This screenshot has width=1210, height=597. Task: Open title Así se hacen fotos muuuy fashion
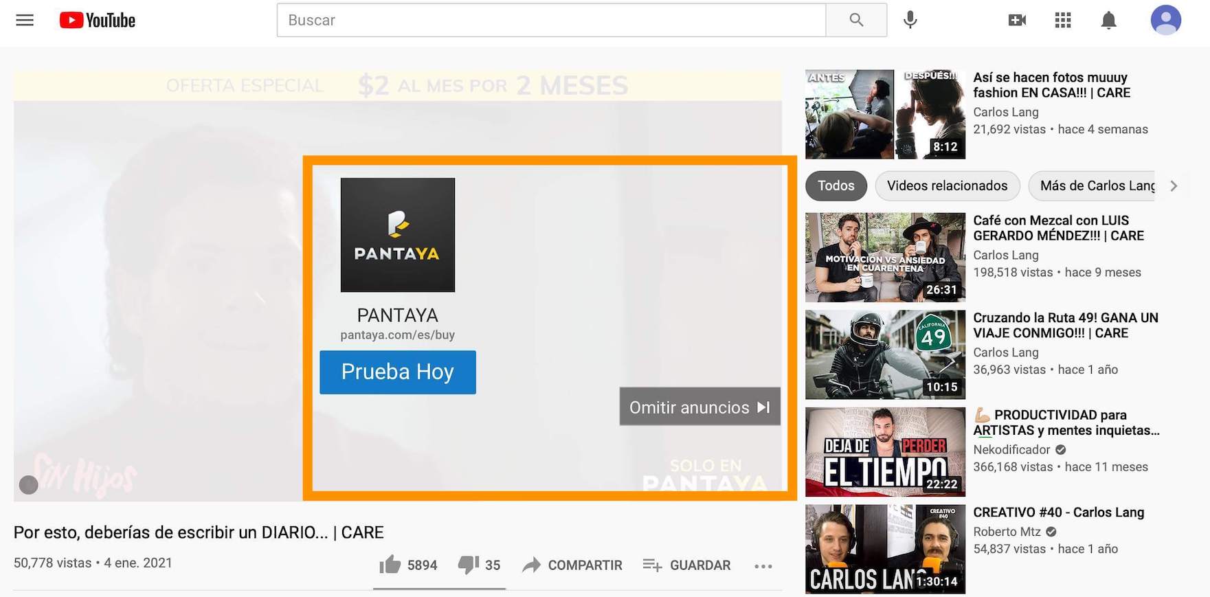1051,85
